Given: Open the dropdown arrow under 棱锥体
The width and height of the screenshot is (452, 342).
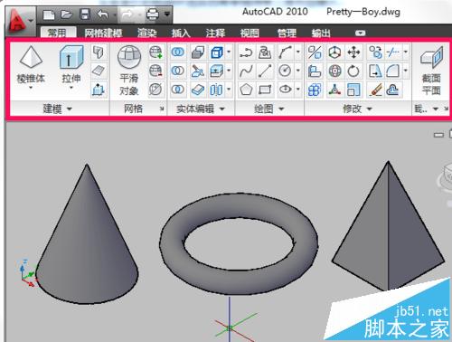Looking at the screenshot, I should coord(31,88).
